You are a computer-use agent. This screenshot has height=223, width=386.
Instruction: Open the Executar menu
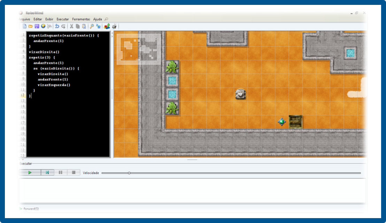(63, 19)
